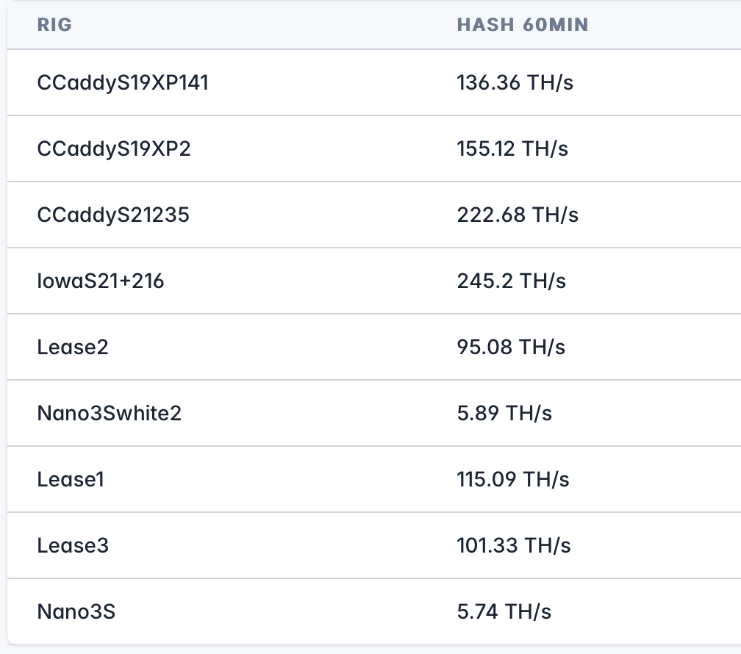741x654 pixels.
Task: Click the 136.36 TH/s hash value
Action: coord(515,82)
